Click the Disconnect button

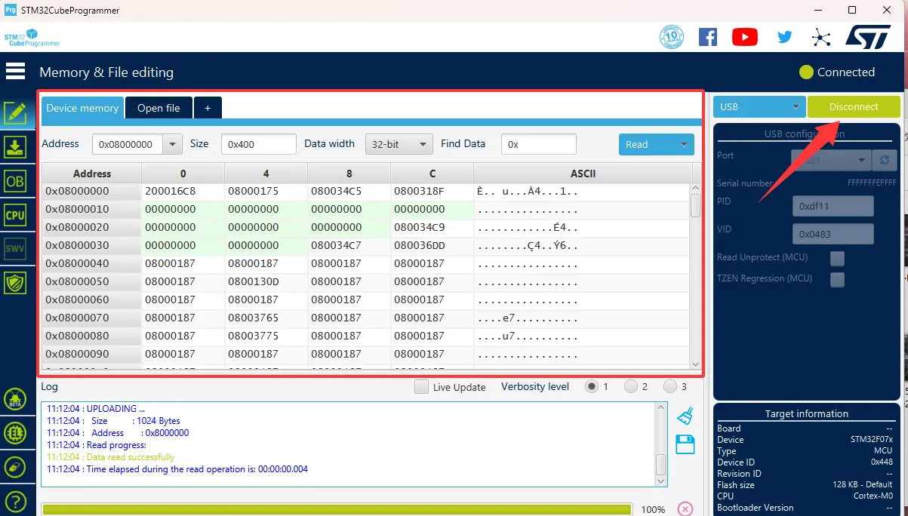pyautogui.click(x=854, y=107)
